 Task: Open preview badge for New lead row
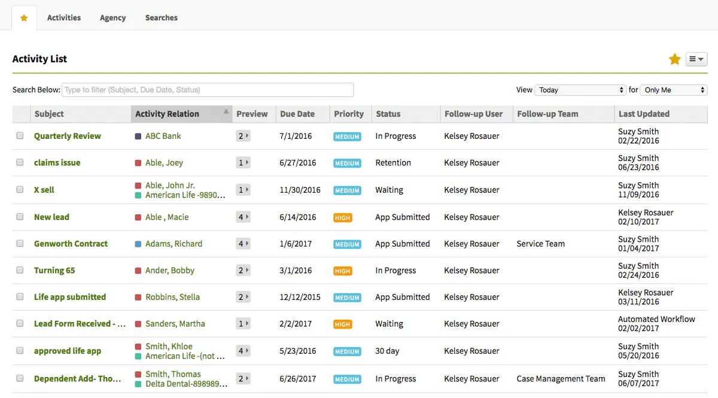click(243, 217)
